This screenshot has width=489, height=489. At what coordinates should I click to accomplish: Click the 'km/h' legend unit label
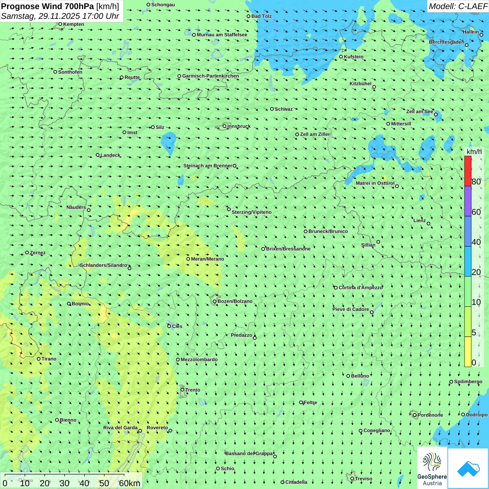coord(474,152)
